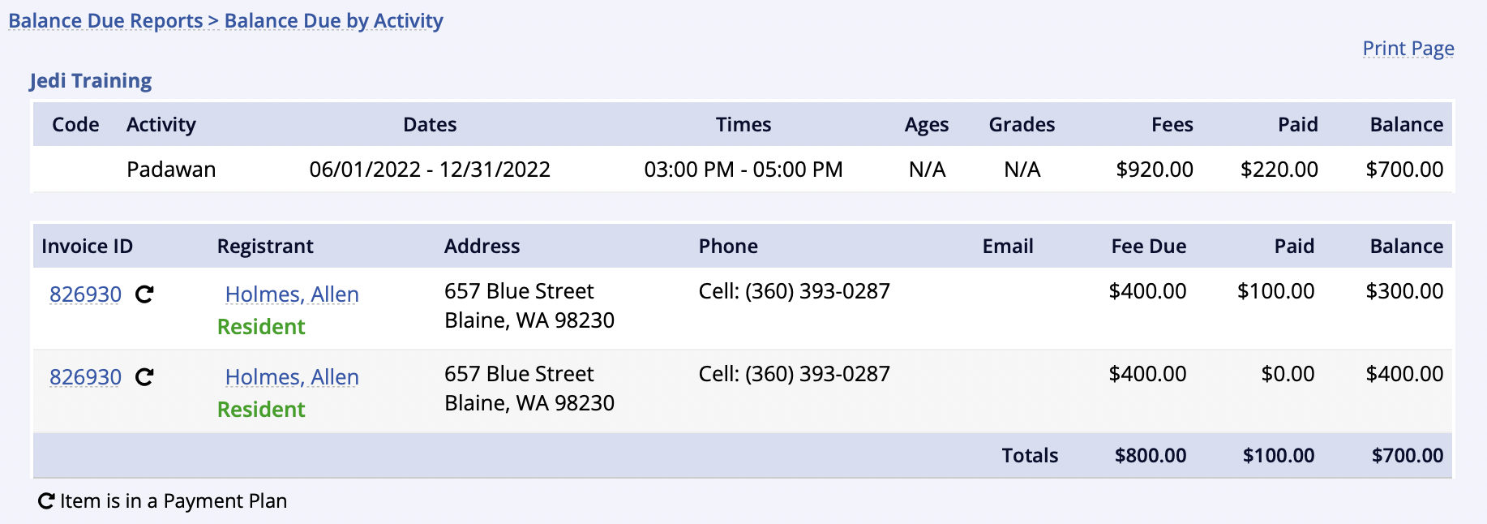This screenshot has width=1487, height=524.
Task: Open first Holmes, Allen registrant link
Action: click(292, 294)
